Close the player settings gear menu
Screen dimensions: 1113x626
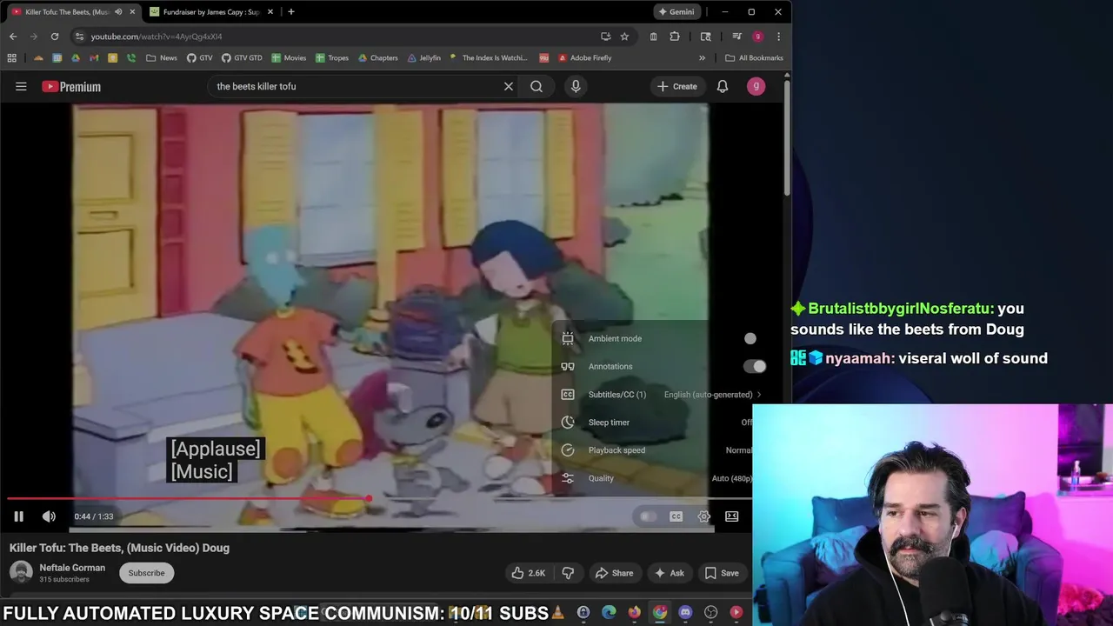click(704, 516)
